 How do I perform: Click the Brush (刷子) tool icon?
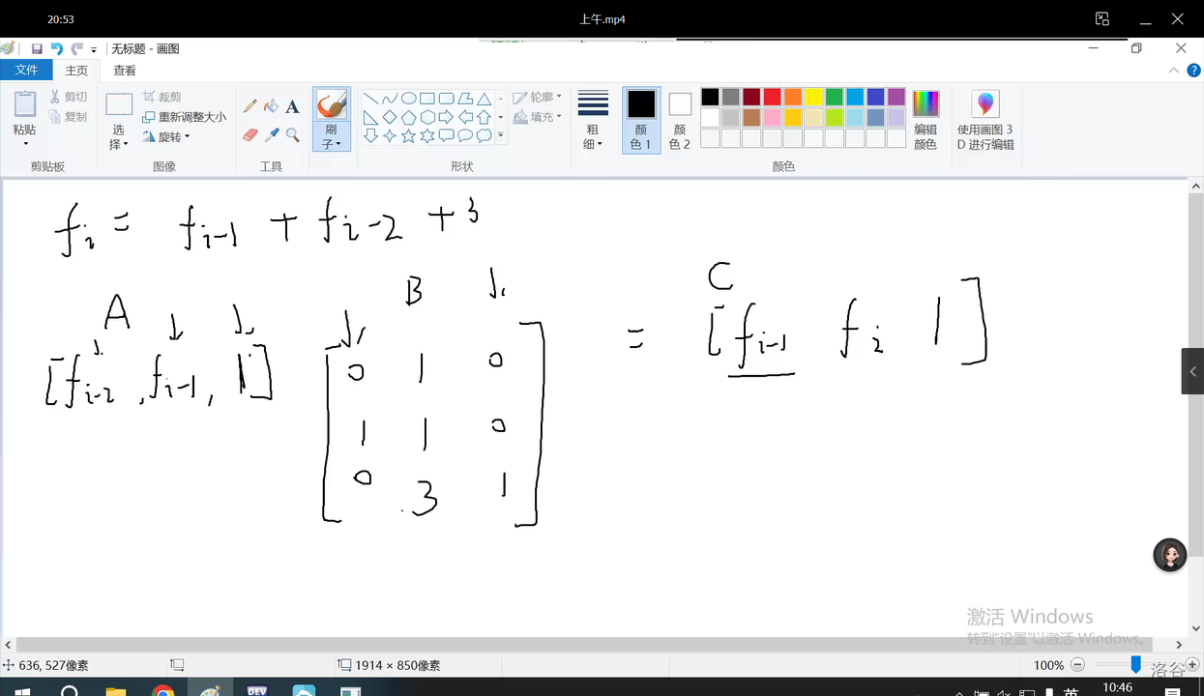click(x=332, y=104)
